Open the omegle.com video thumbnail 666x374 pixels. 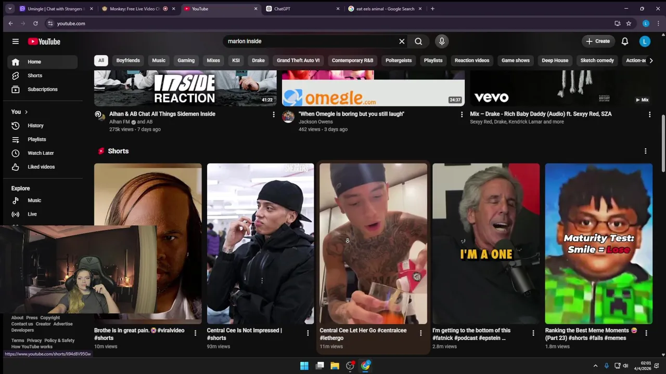[x=373, y=88]
